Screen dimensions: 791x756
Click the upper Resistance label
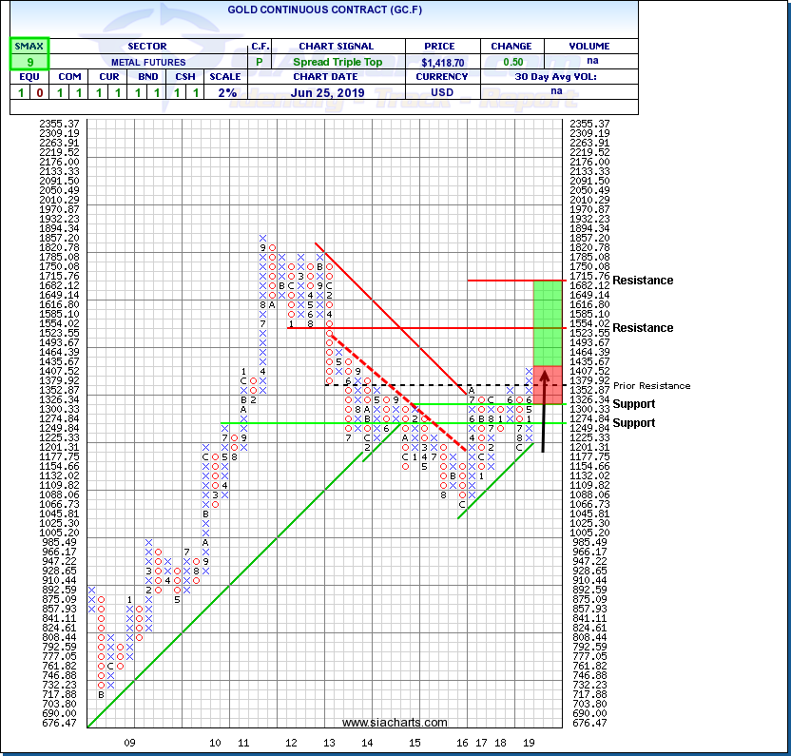tap(643, 281)
